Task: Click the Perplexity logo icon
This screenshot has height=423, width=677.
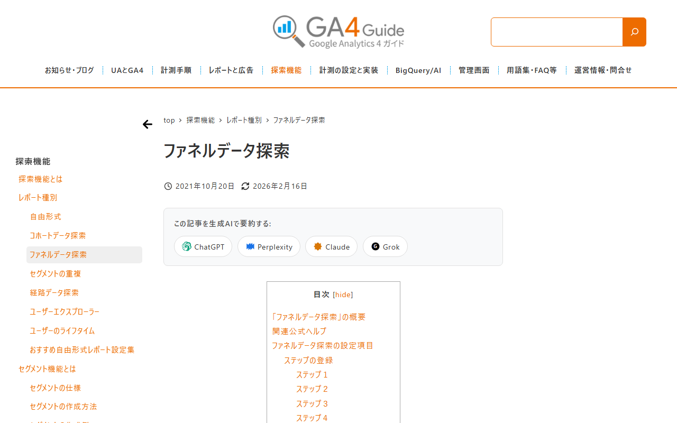Action: point(250,246)
